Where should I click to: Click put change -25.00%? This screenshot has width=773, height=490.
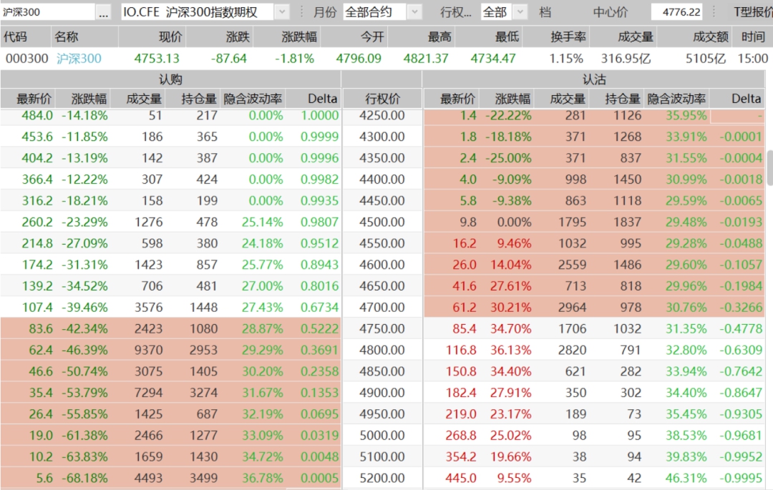coord(509,158)
